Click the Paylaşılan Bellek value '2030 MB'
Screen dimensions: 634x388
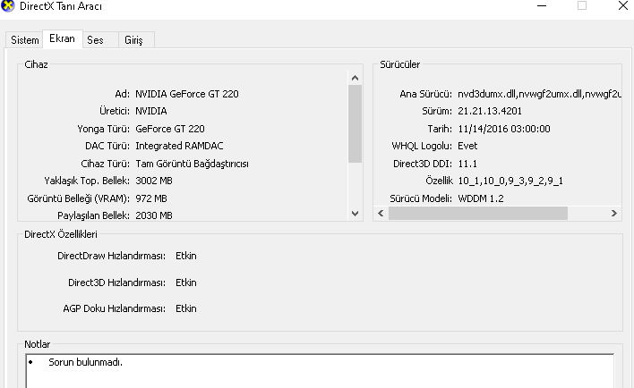pyautogui.click(x=154, y=215)
